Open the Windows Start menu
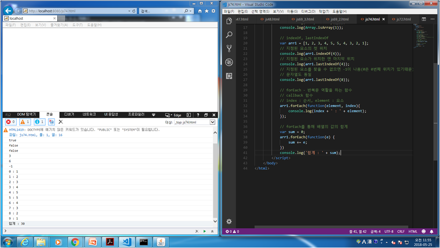Viewport: 440px width, 248px height. (x=7, y=242)
